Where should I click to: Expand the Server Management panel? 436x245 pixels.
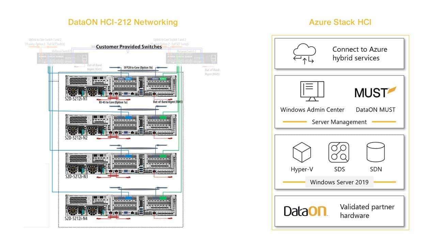(339, 122)
